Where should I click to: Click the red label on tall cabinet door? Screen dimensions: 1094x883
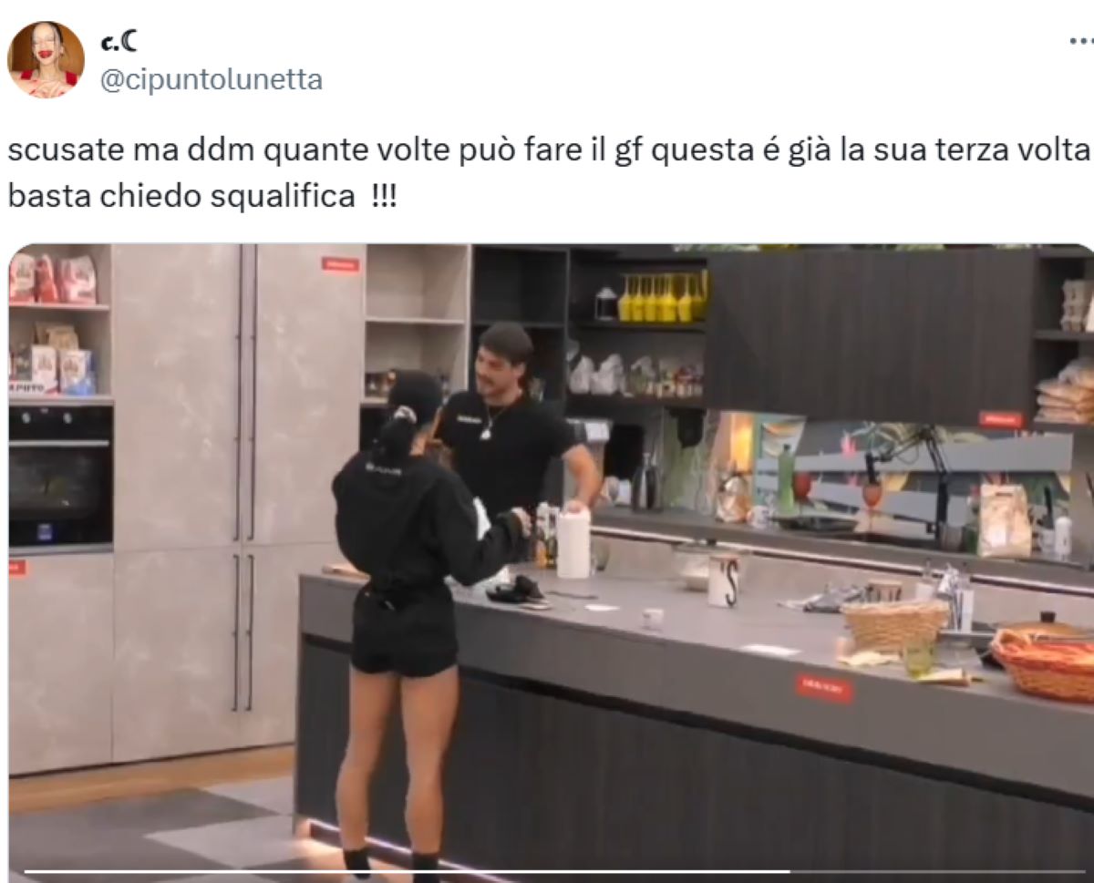click(x=340, y=264)
